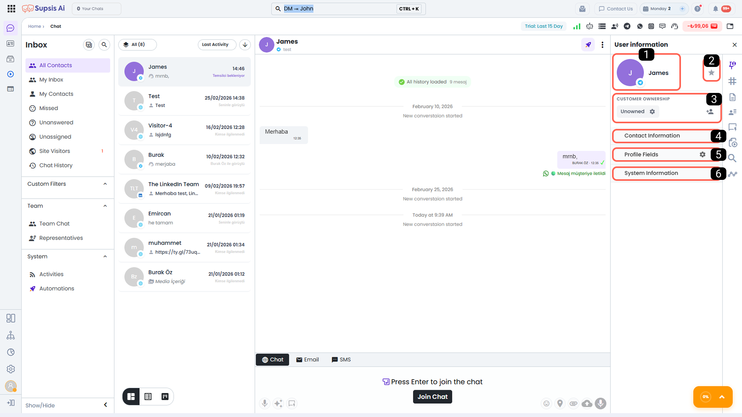Open the Last Activity sort dropdown
This screenshot has height=417, width=742.
click(217, 45)
